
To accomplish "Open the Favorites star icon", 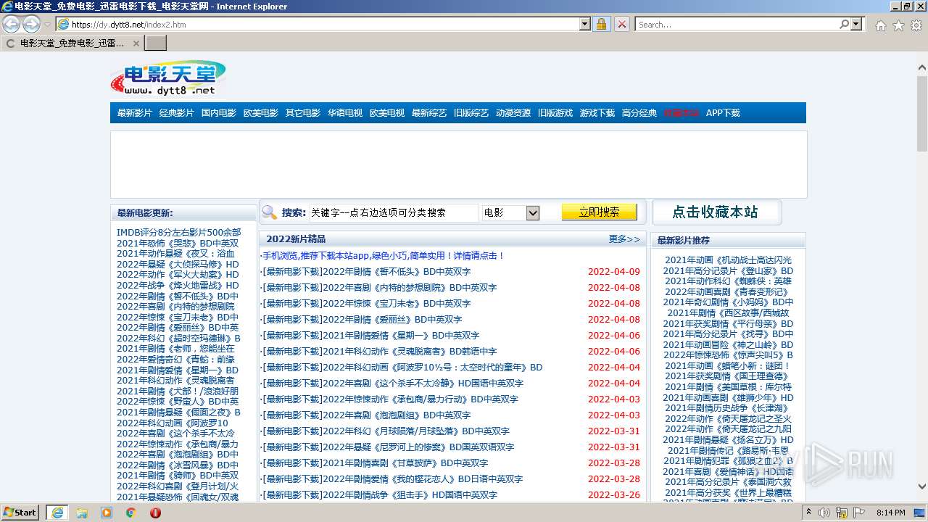I will point(898,25).
